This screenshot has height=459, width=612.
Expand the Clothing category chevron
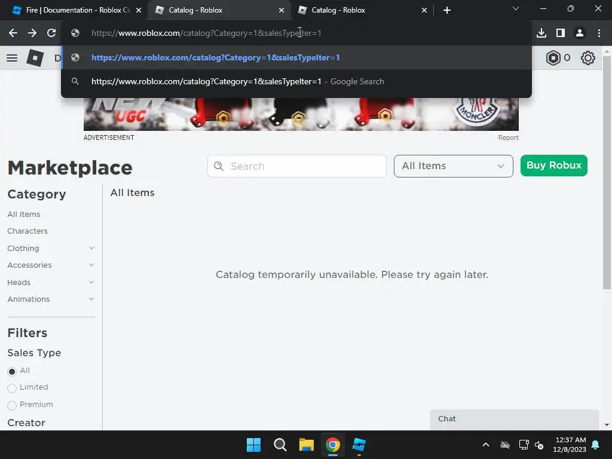point(91,248)
